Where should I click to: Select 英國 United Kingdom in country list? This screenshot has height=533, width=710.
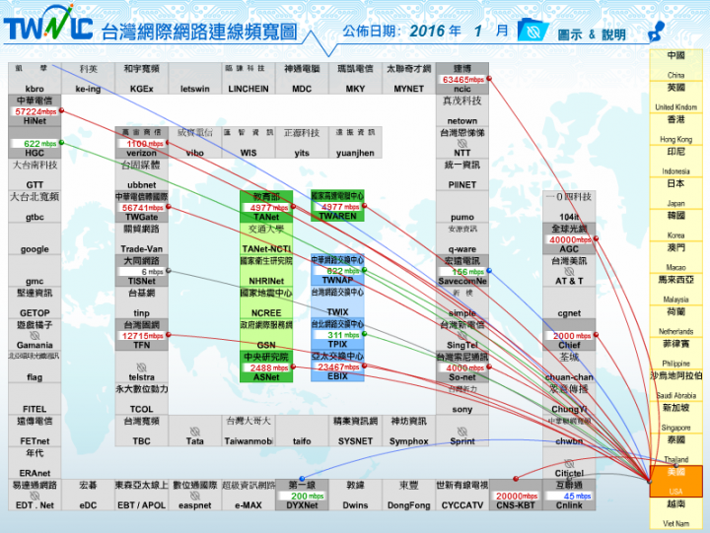point(675,97)
